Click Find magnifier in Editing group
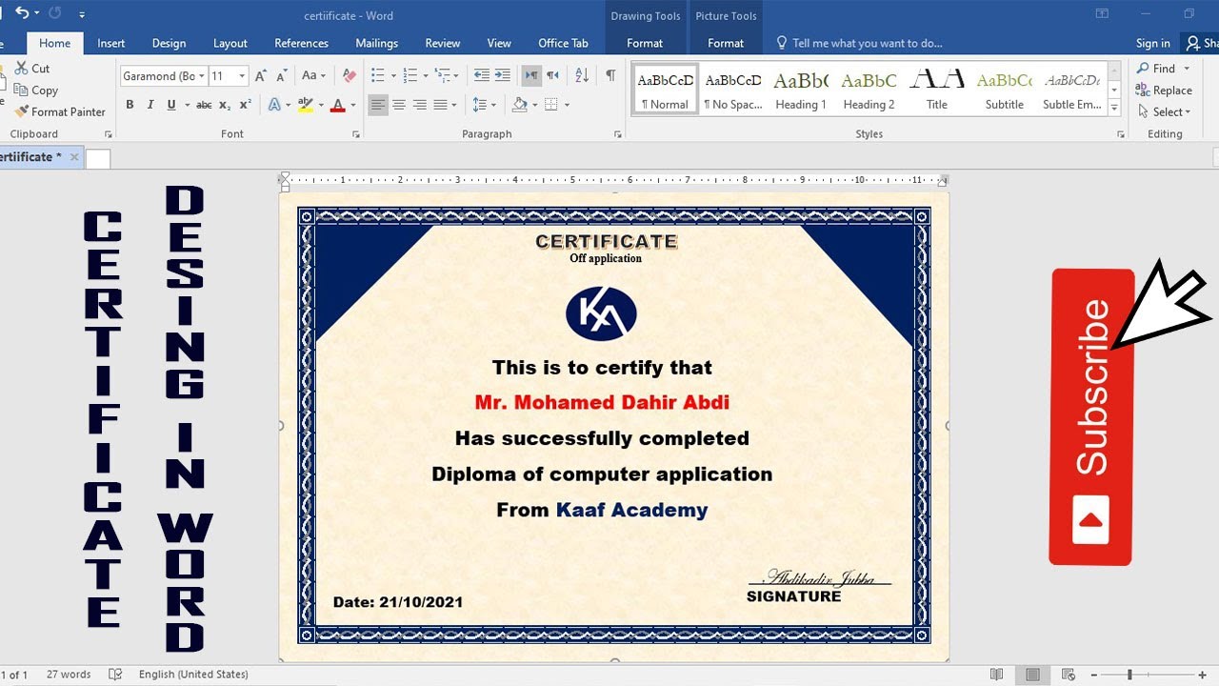Viewport: 1219px width, 686px height. (1156, 69)
